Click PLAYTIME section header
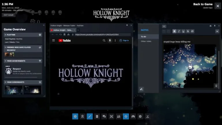Viewport: 222px width, 125px height. point(23,35)
